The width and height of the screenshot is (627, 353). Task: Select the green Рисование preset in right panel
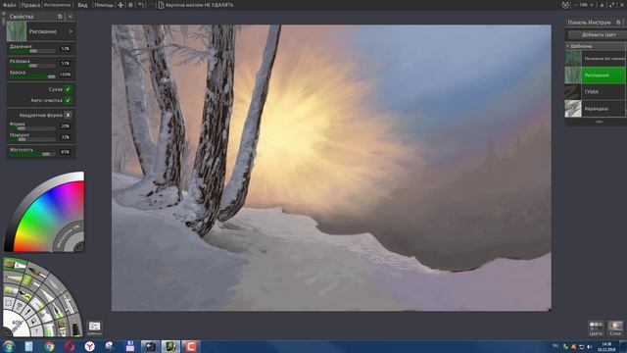coord(596,76)
